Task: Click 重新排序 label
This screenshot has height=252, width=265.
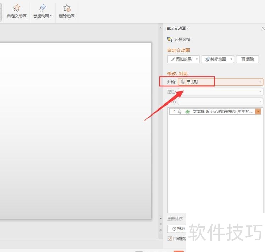Action: click(x=175, y=219)
